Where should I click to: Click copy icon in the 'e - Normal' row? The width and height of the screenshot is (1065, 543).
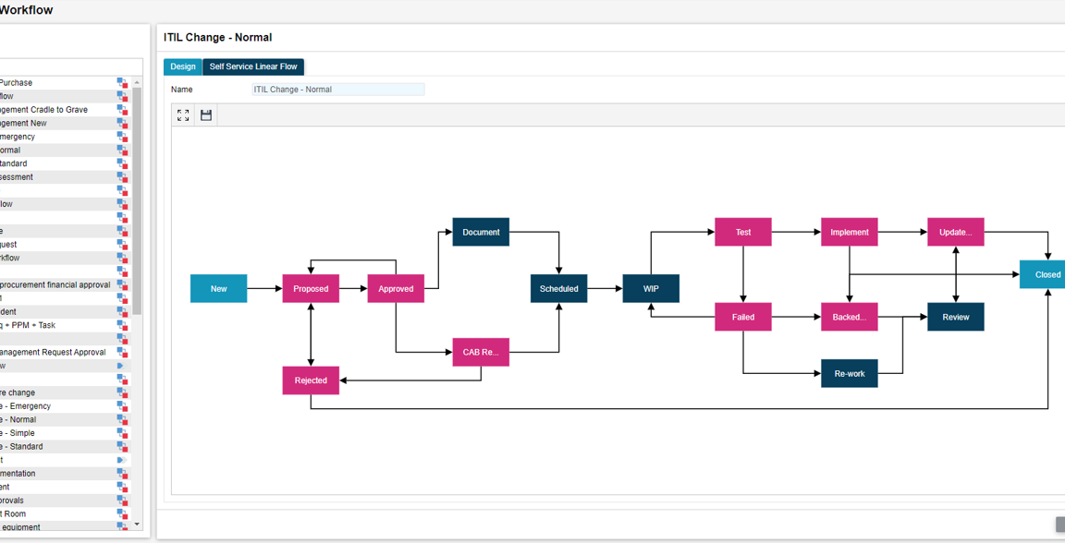[122, 419]
